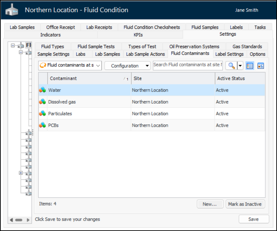
Task: Click the Dissolved gas row icon
Action: click(x=43, y=102)
